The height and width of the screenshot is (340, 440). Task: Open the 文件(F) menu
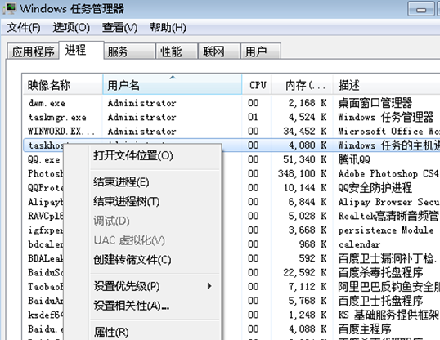[24, 28]
